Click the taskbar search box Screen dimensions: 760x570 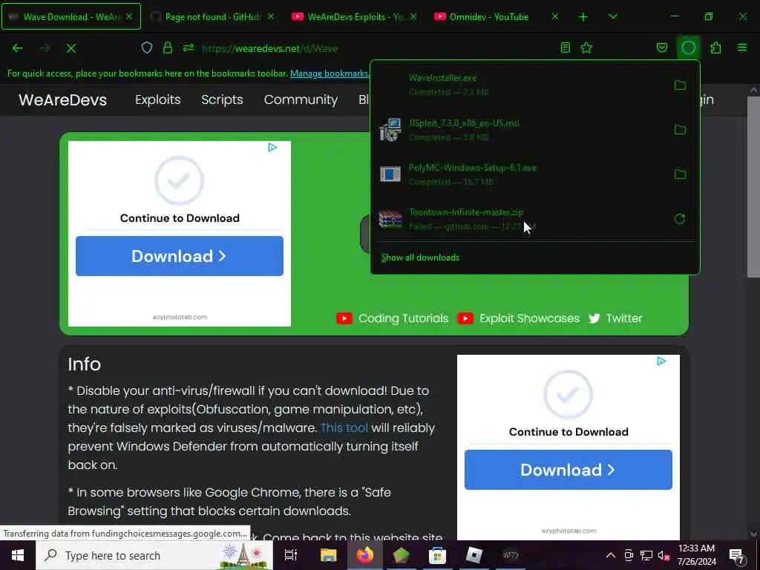point(154,555)
